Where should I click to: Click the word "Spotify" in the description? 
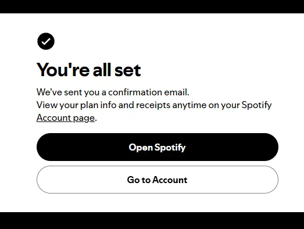click(256, 105)
